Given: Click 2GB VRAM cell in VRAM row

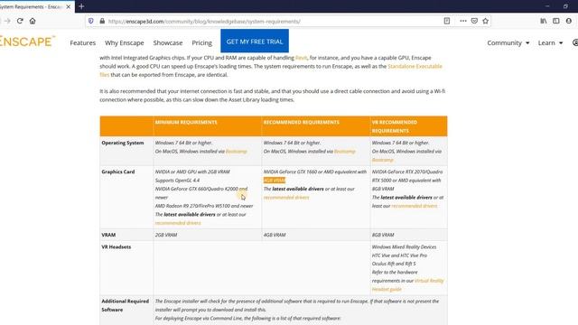Looking at the screenshot, I should click(x=166, y=235).
